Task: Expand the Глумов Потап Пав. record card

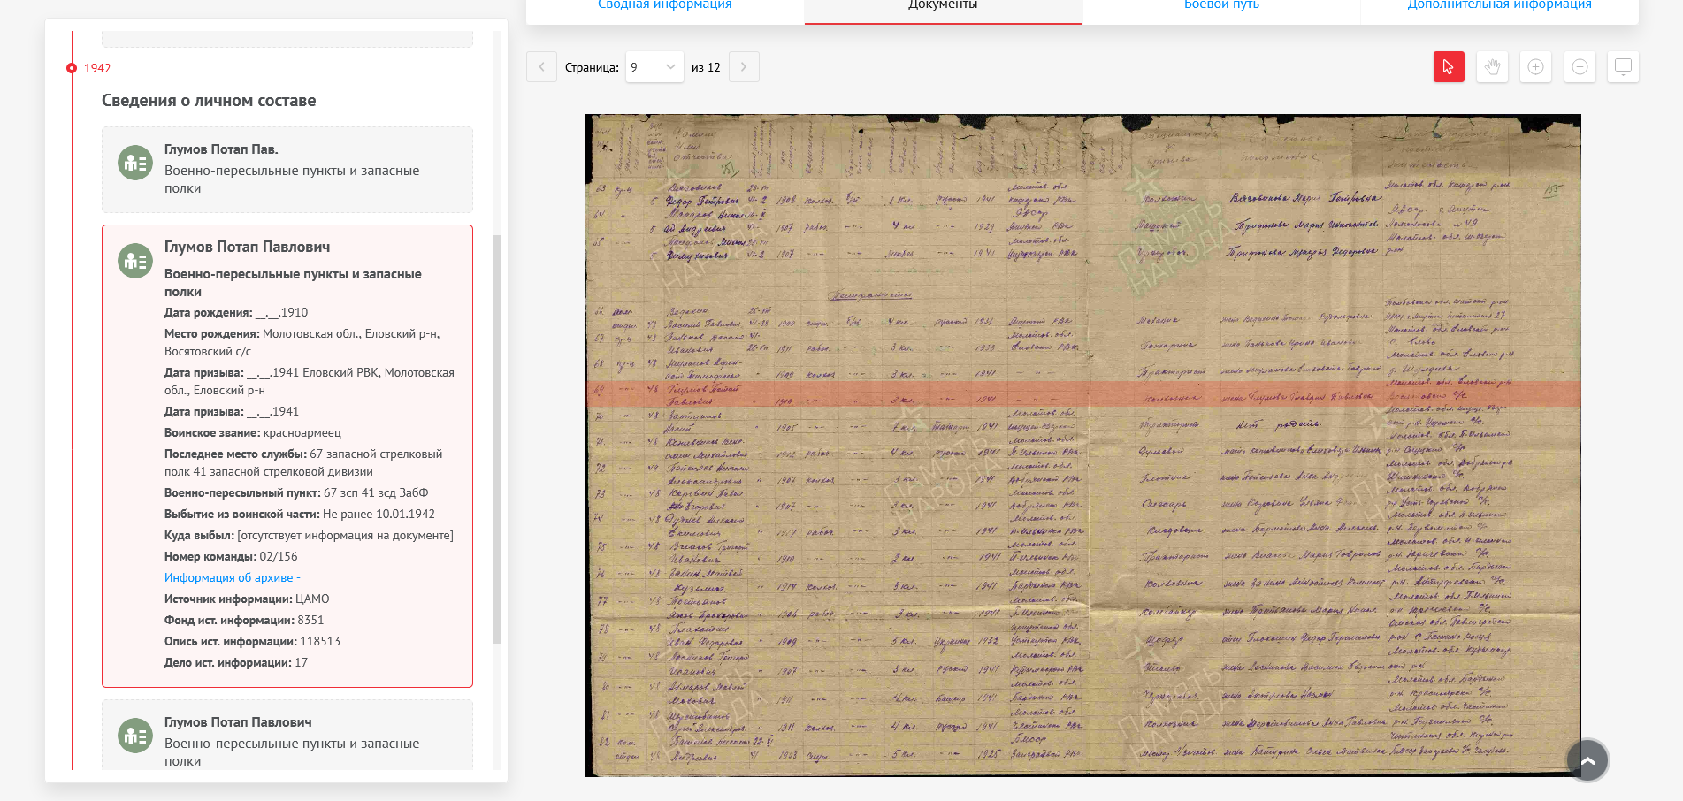Action: click(x=292, y=169)
